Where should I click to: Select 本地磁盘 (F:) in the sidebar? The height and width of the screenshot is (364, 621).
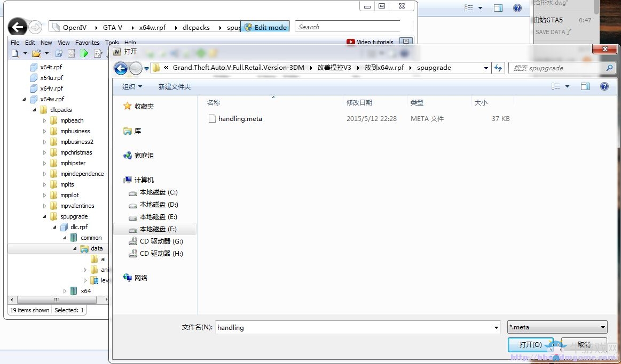click(155, 229)
